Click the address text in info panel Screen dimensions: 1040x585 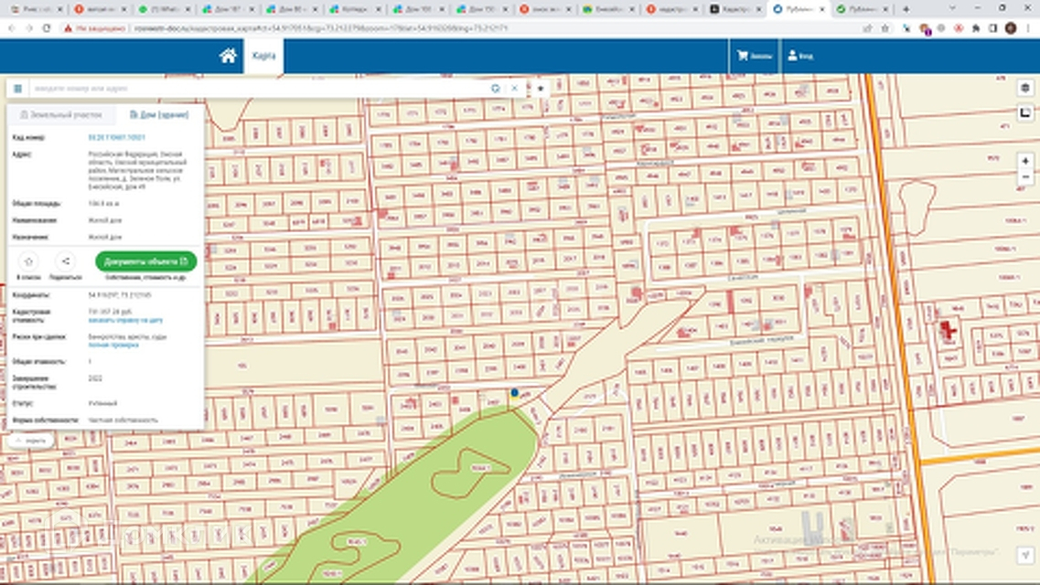pyautogui.click(x=137, y=170)
